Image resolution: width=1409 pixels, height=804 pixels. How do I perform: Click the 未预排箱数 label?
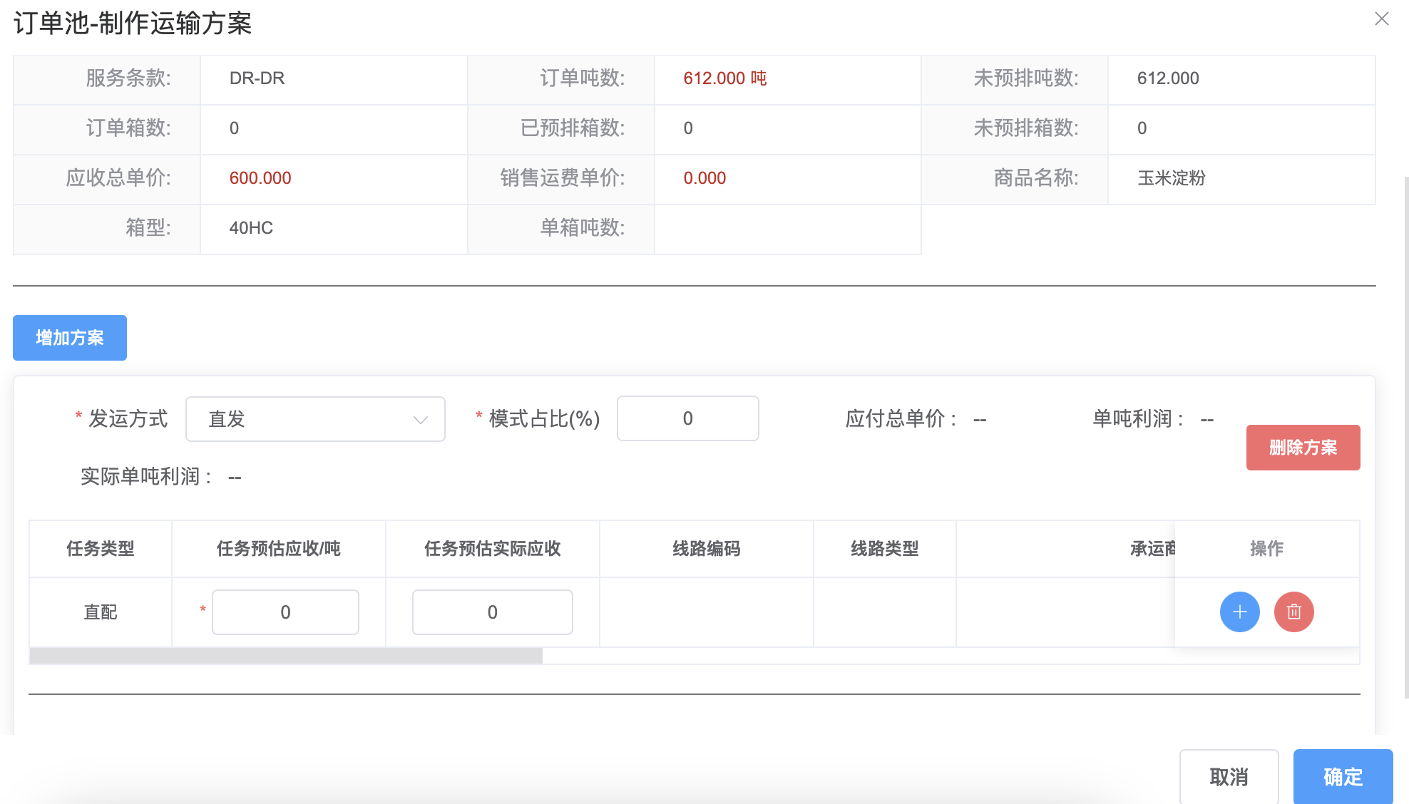[1026, 128]
